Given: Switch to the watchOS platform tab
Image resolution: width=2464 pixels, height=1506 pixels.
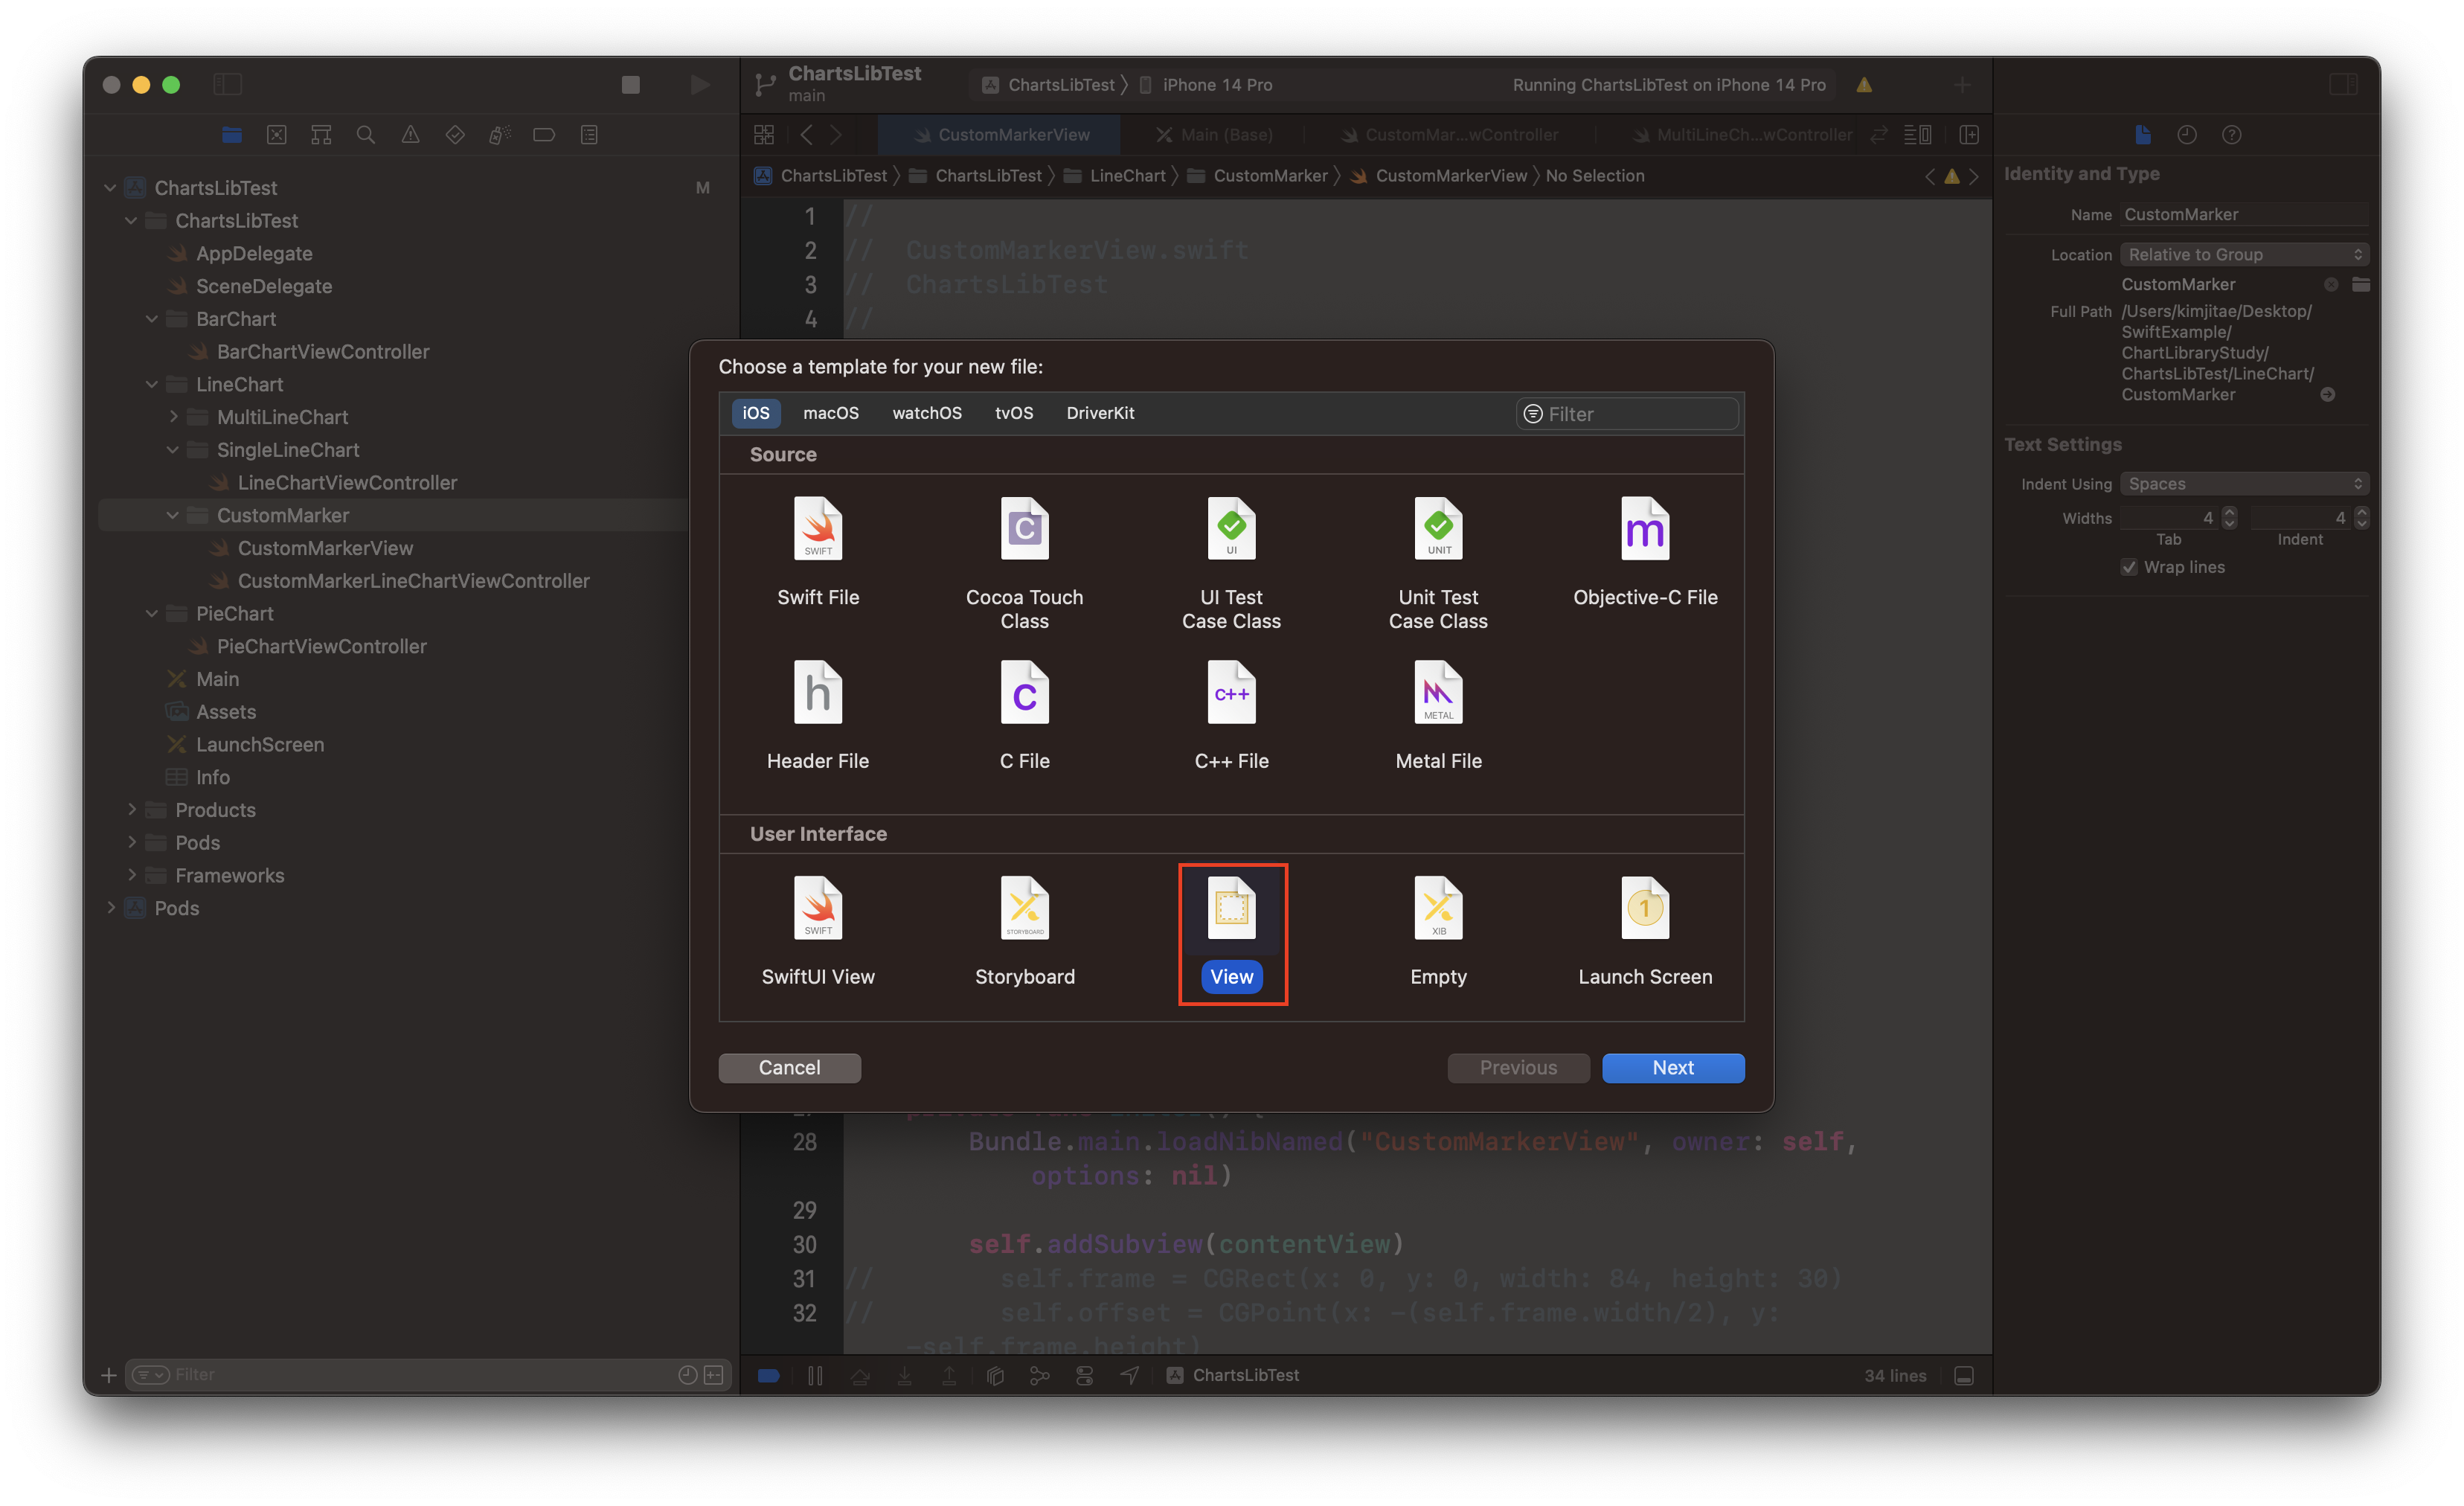Looking at the screenshot, I should [x=926, y=413].
